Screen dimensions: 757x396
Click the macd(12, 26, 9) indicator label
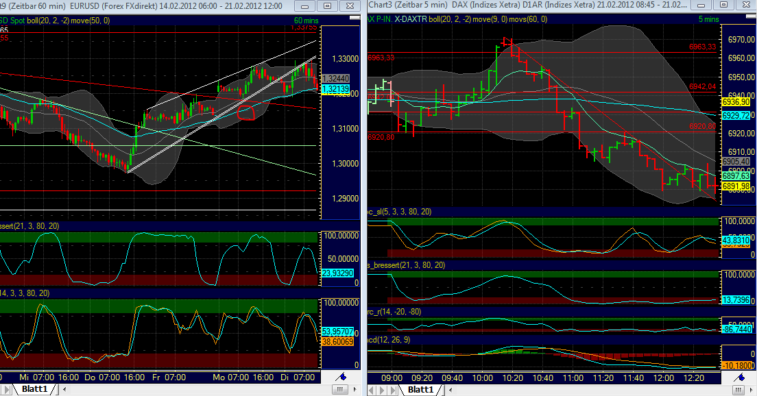pyautogui.click(x=389, y=340)
